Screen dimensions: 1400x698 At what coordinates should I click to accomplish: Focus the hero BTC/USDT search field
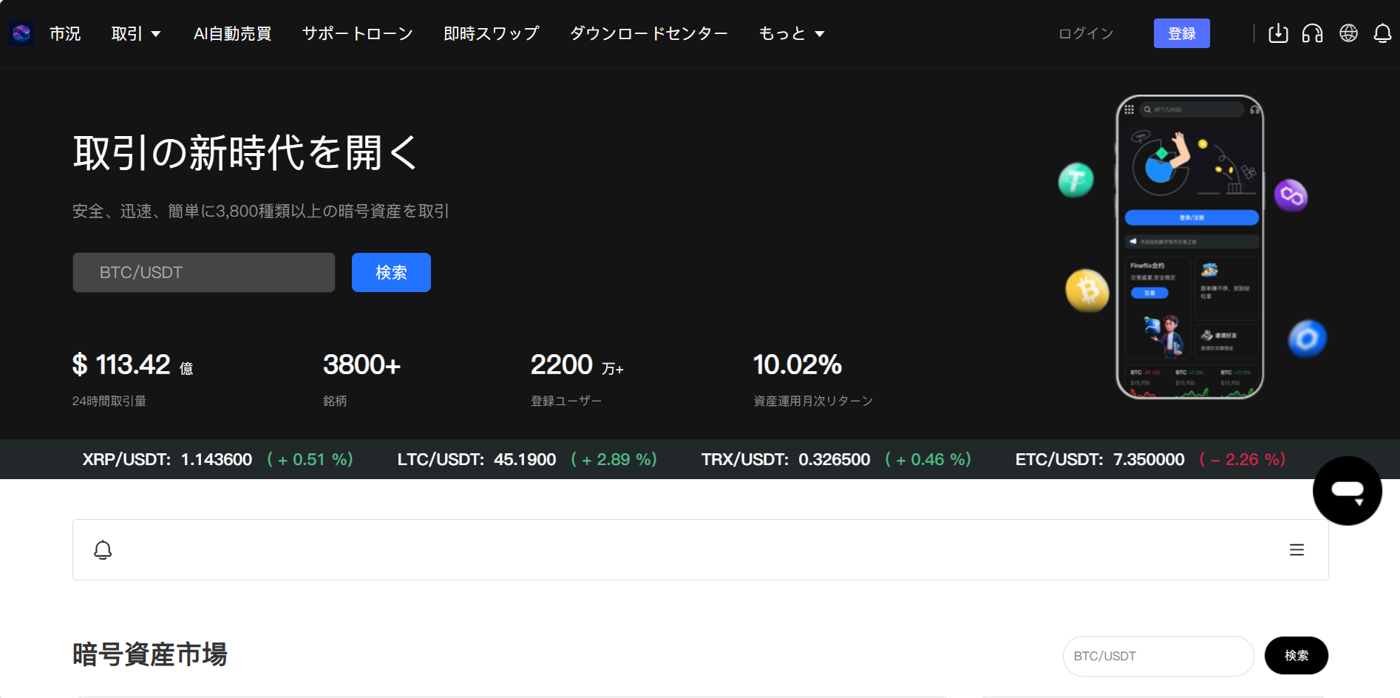point(204,272)
